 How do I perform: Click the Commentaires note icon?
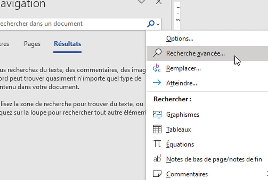click(x=157, y=174)
